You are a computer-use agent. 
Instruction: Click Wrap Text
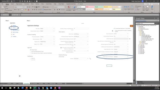pos(45,7)
